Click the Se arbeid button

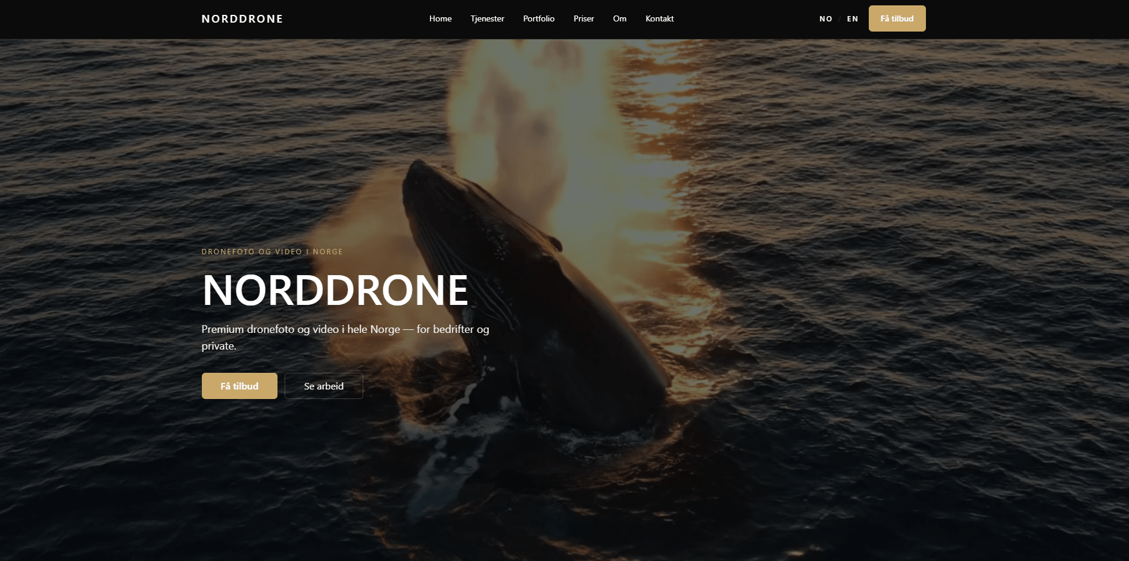pyautogui.click(x=323, y=386)
